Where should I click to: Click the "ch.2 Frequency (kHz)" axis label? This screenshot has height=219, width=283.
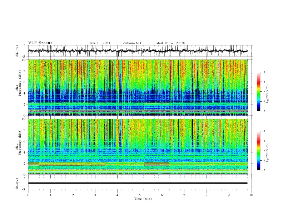19,142
